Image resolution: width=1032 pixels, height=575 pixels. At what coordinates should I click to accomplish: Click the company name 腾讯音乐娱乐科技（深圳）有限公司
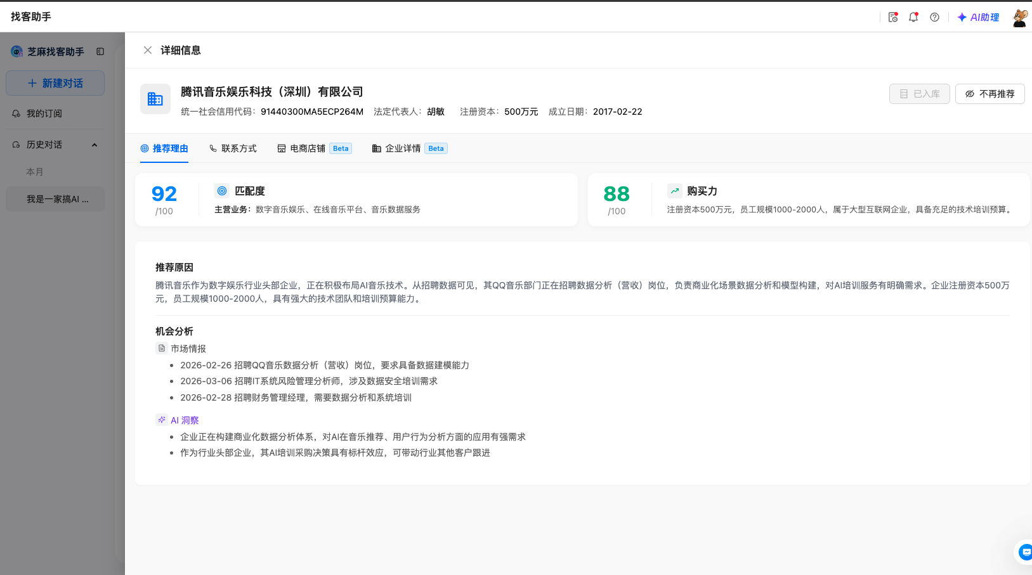(x=272, y=92)
